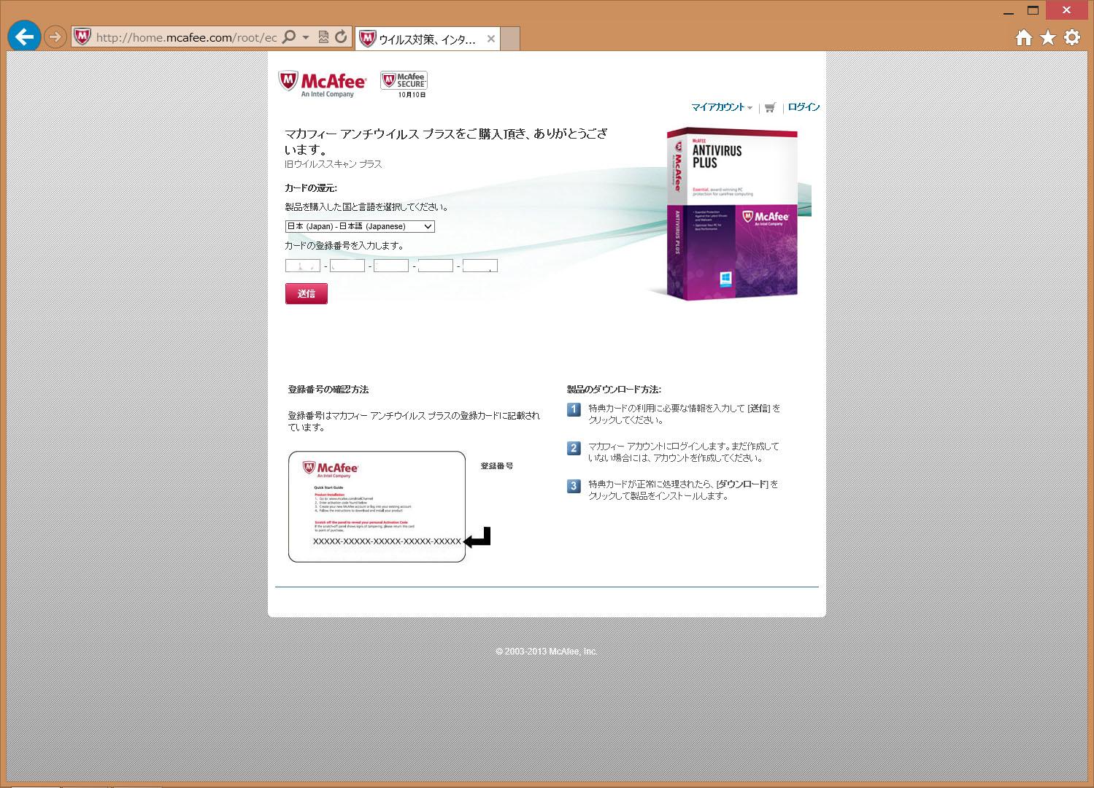Toggle the Compatibility View icon
The width and height of the screenshot is (1094, 788).
[324, 36]
